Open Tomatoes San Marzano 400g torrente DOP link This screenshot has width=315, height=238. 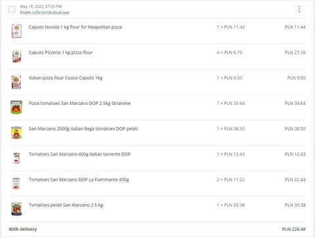click(80, 154)
